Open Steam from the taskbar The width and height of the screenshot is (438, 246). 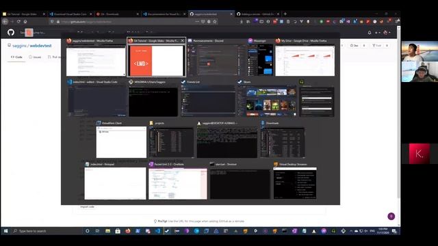click(x=167, y=231)
